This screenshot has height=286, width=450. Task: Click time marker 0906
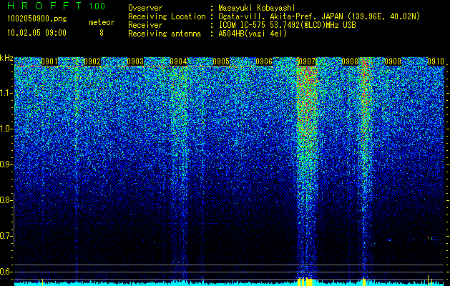click(264, 61)
